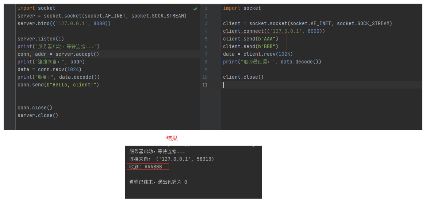
Task: Click the client.send(b"BBB") line
Action: [250, 47]
